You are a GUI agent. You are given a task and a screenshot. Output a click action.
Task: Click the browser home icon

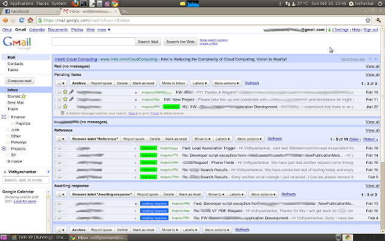pyautogui.click(x=30, y=20)
